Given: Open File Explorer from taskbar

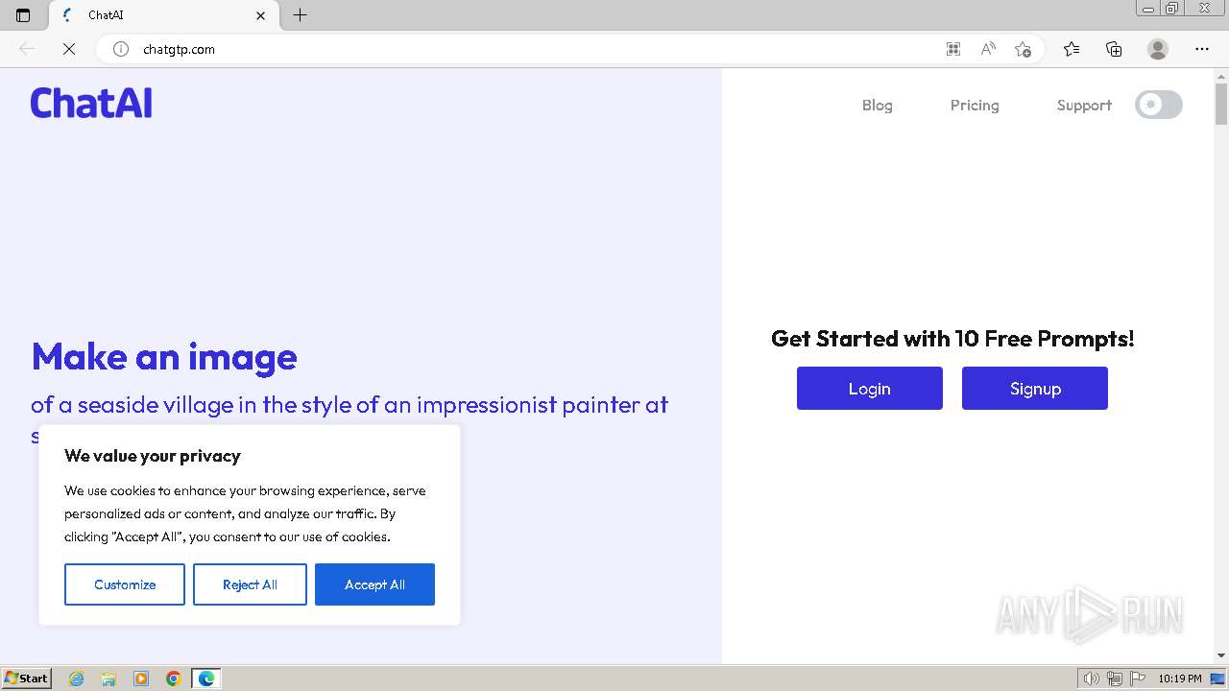Looking at the screenshot, I should (x=108, y=679).
